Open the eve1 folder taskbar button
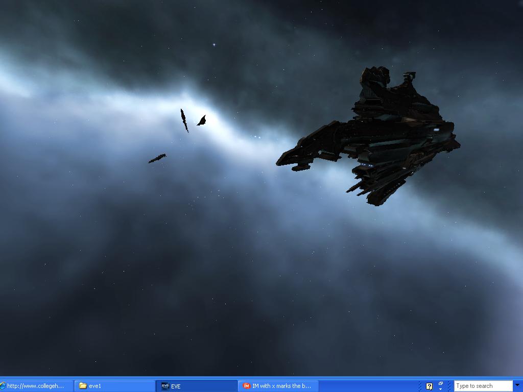 114,386
